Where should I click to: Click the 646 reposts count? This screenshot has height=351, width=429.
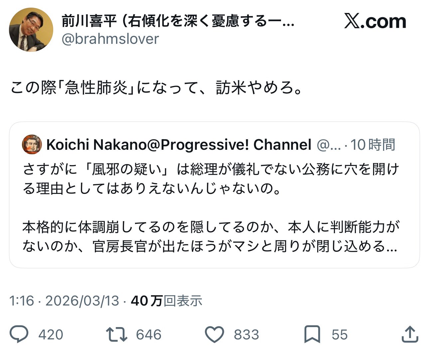coord(149,335)
